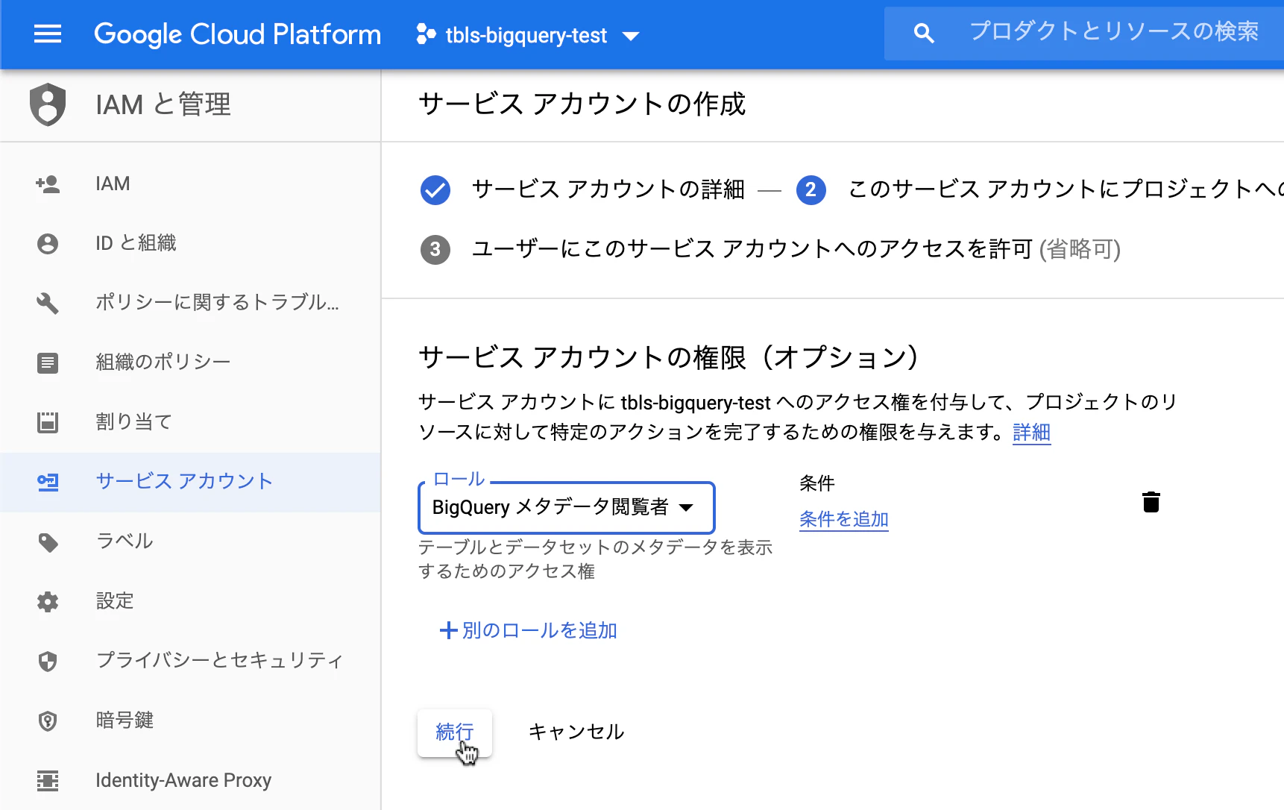
Task: Click the 組織のポリシー document icon
Action: tap(48, 363)
